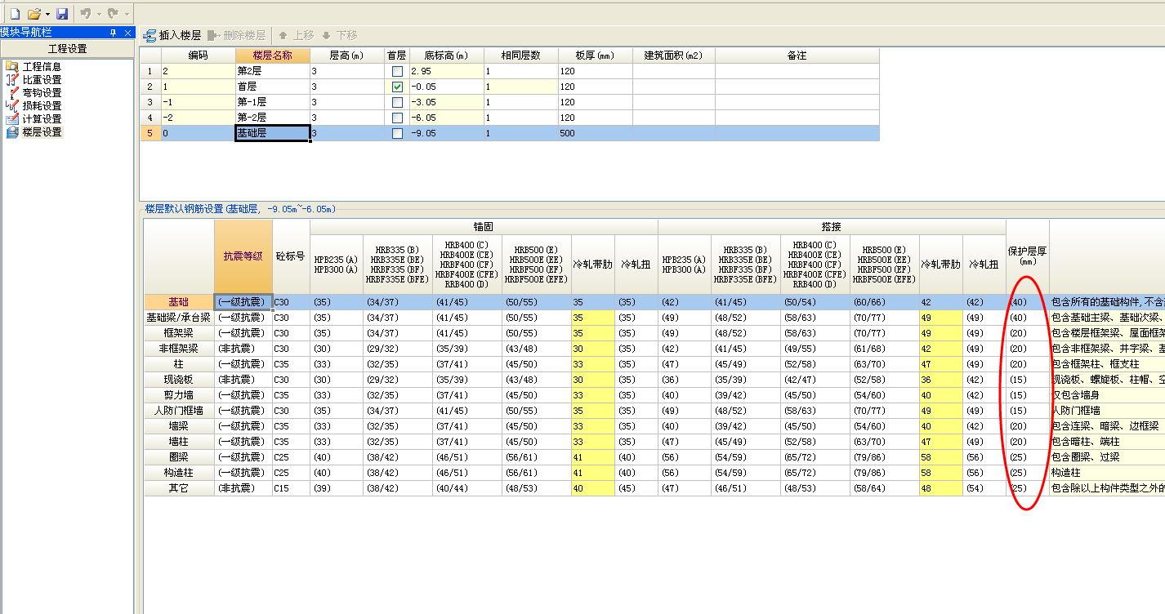
Task: Select the 第2层 floor name cell
Action: click(x=273, y=71)
